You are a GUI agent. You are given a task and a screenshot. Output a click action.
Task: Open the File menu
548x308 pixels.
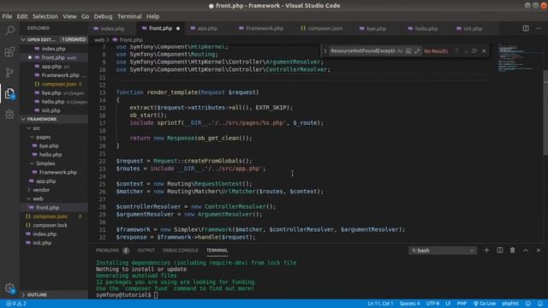(7, 16)
